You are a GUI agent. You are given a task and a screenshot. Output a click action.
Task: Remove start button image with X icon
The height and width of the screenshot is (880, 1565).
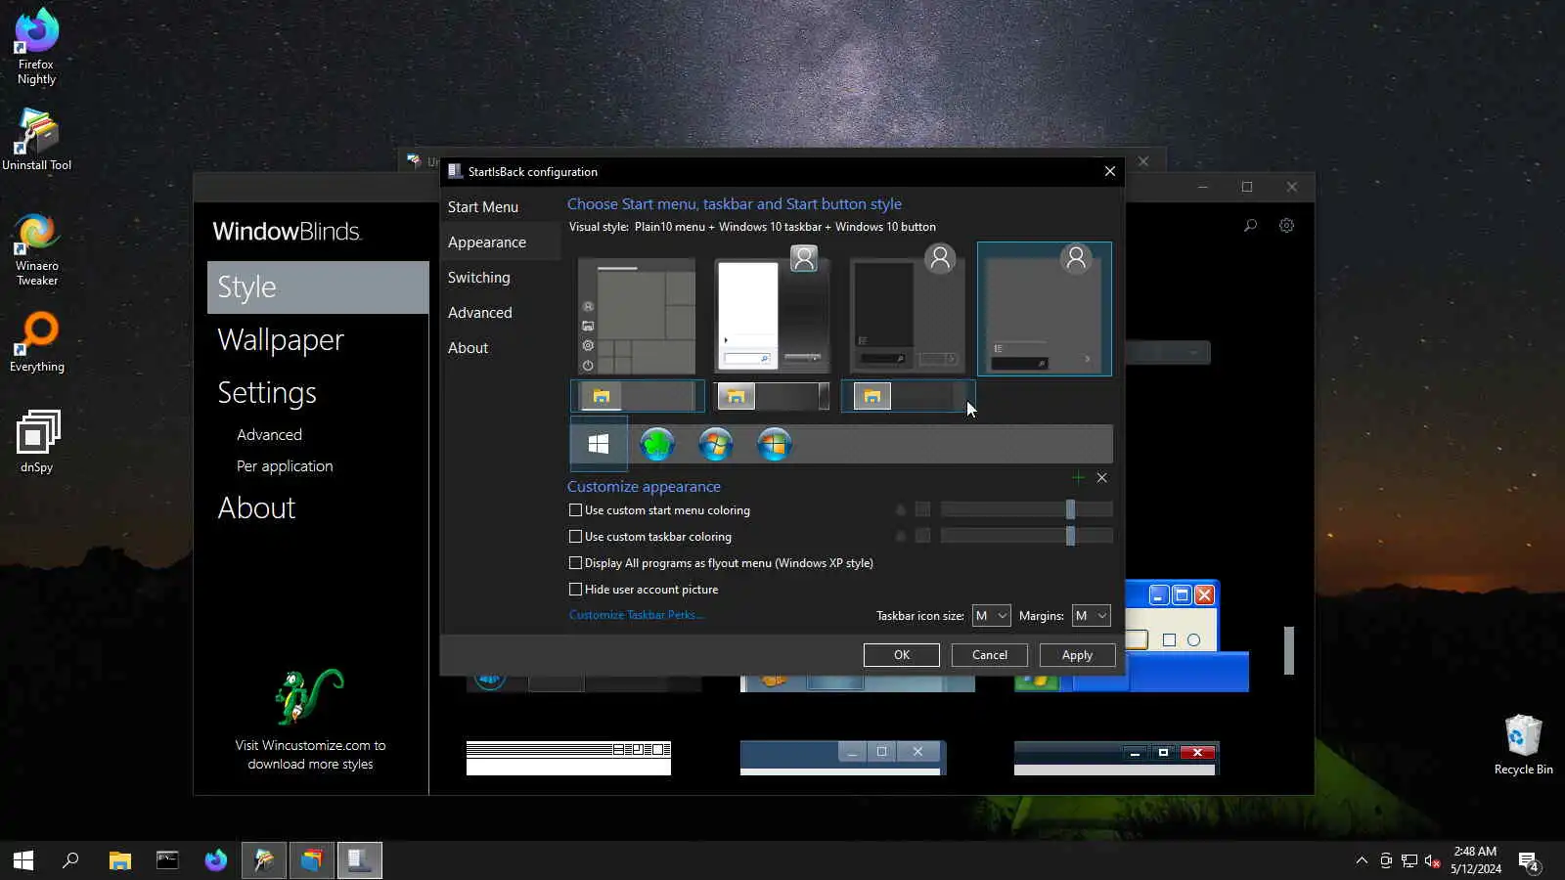1102,477
